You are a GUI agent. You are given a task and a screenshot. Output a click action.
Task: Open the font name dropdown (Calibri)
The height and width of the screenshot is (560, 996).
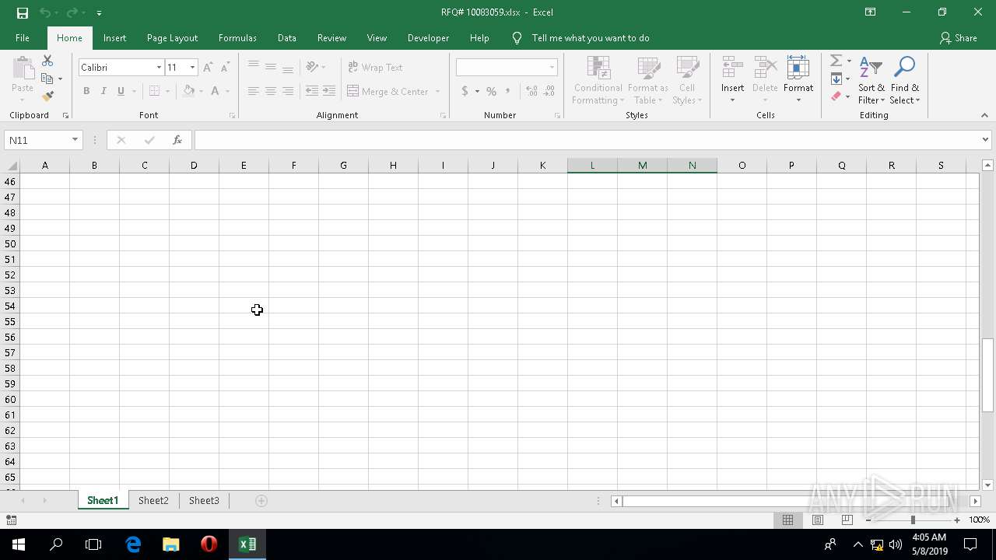159,68
